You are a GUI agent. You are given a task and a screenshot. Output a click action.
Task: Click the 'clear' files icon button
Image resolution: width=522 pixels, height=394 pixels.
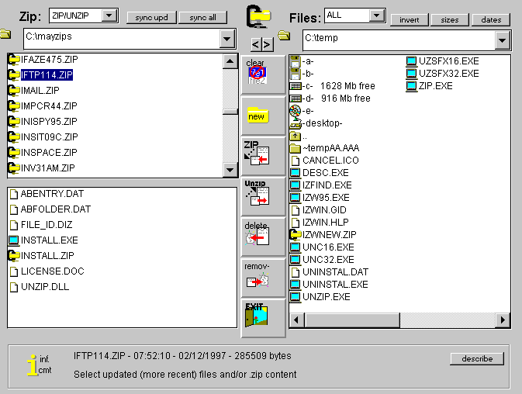pos(257,73)
